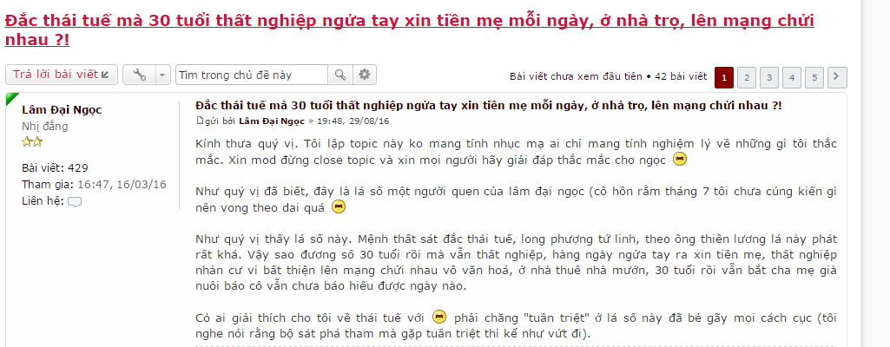
Task: Go to page 3
Action: click(x=769, y=78)
